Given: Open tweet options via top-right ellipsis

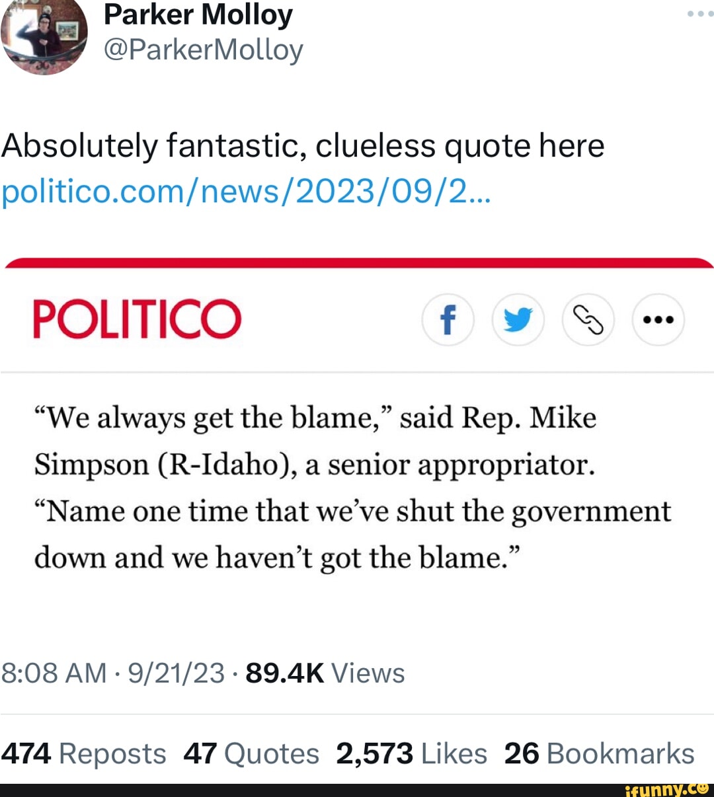Looking at the screenshot, I should 699,13.
